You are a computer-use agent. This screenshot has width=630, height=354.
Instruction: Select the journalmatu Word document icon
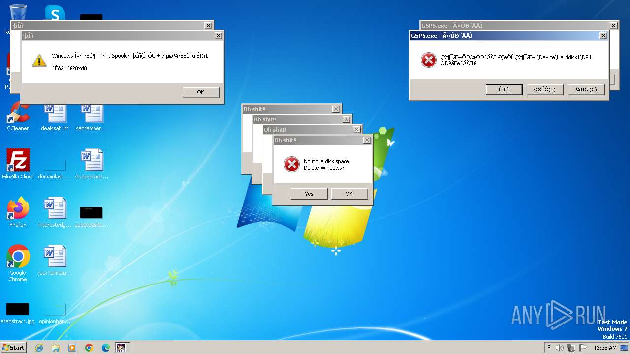tap(55, 261)
